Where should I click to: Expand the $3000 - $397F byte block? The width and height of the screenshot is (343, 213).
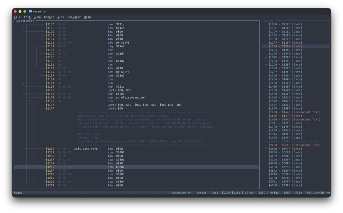(266, 149)
